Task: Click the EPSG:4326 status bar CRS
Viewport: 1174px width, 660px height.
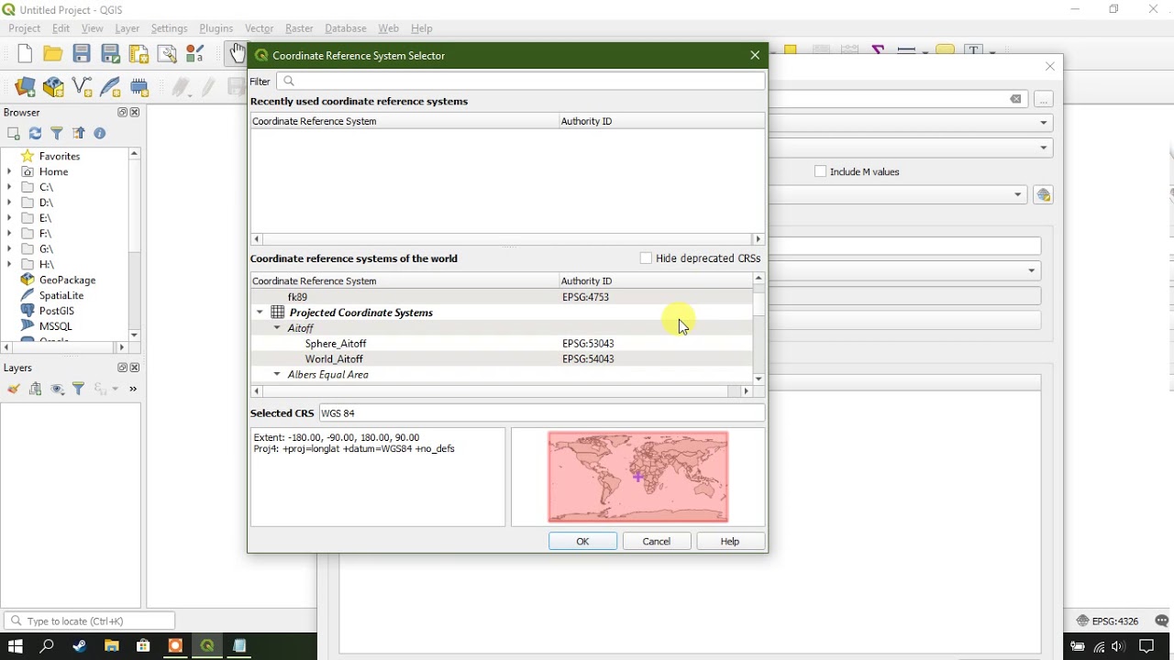Action: point(1109,621)
